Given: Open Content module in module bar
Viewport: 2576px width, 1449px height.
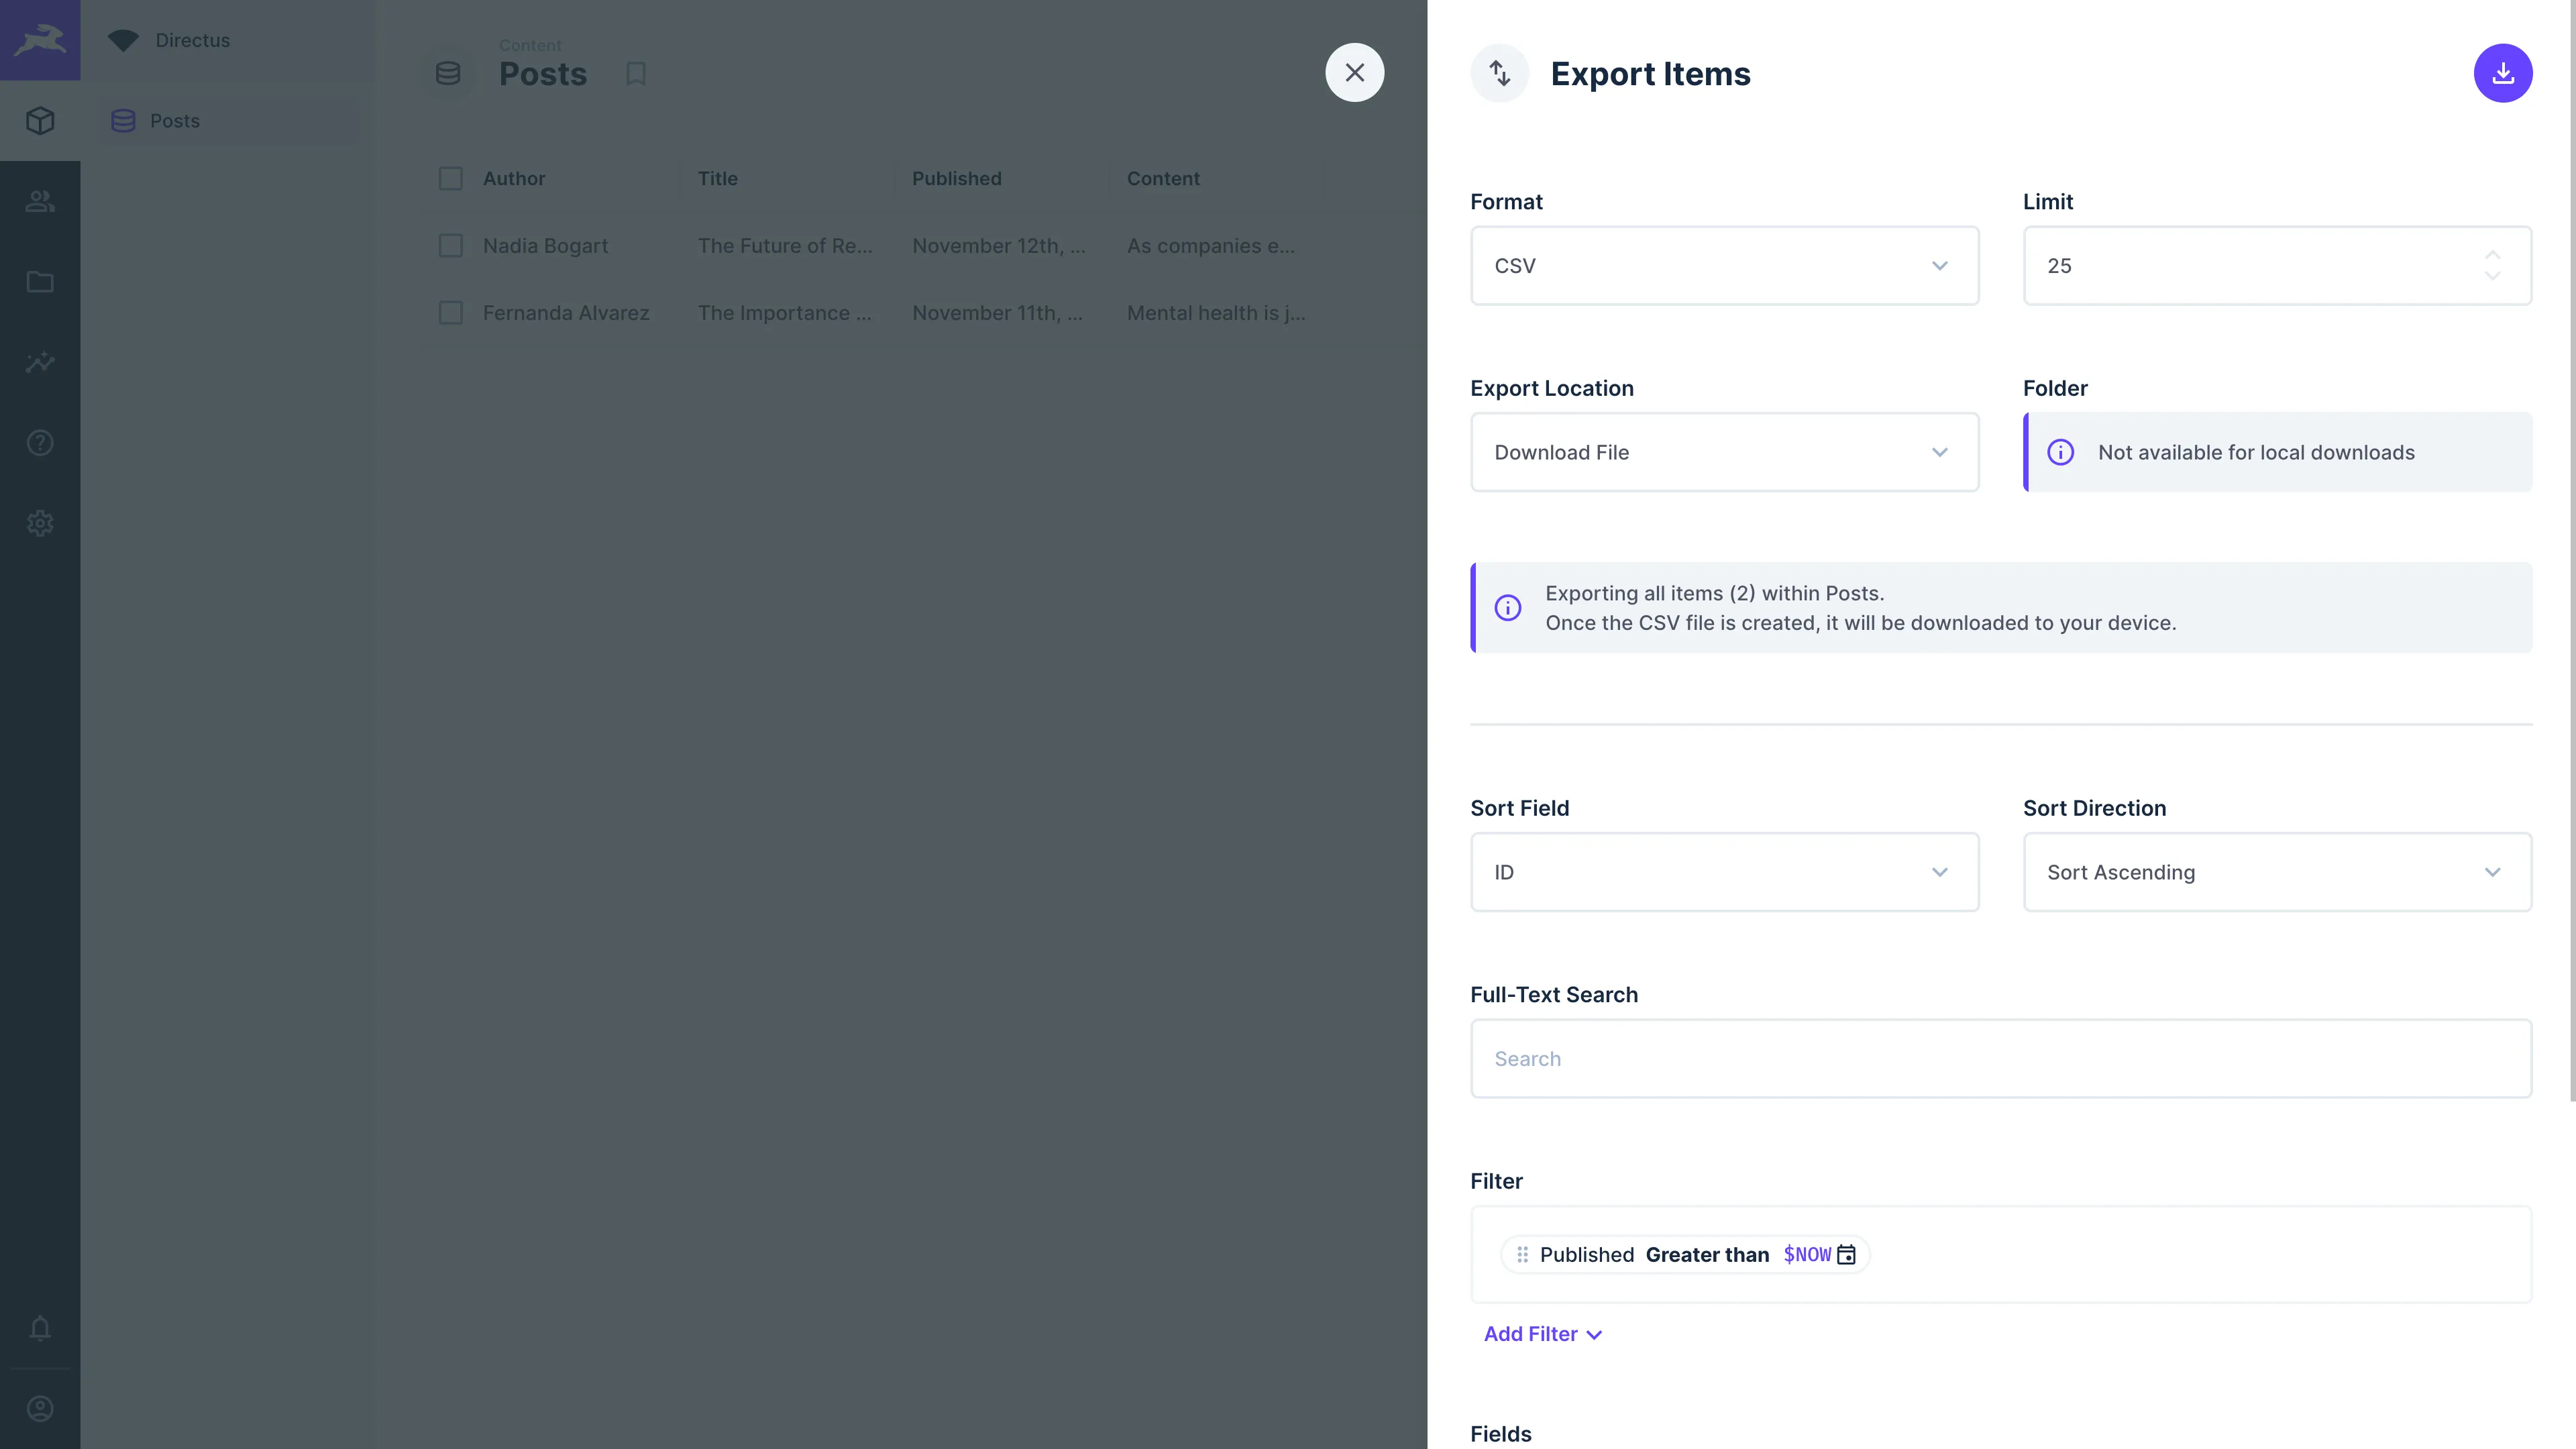Looking at the screenshot, I should coord(40,121).
